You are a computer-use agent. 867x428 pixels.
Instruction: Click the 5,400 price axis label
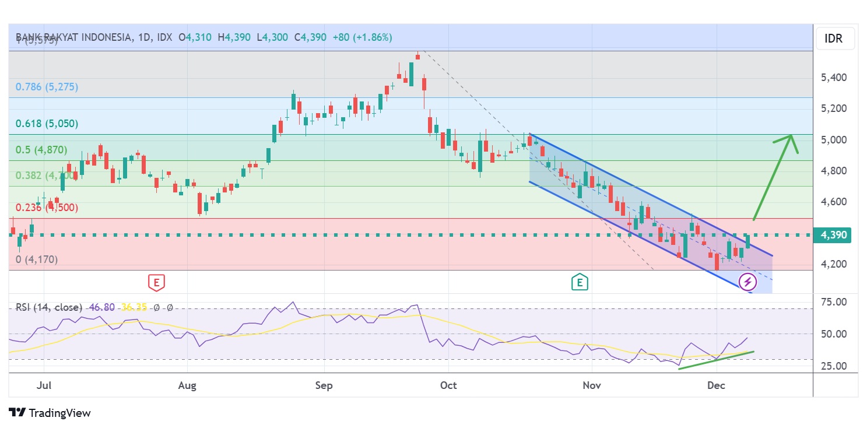(834, 78)
